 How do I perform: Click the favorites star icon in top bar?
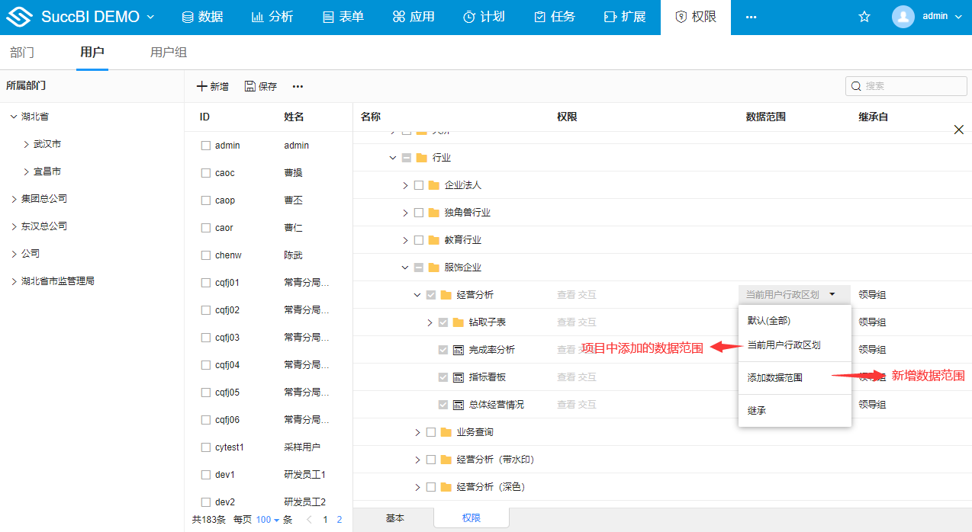864,15
